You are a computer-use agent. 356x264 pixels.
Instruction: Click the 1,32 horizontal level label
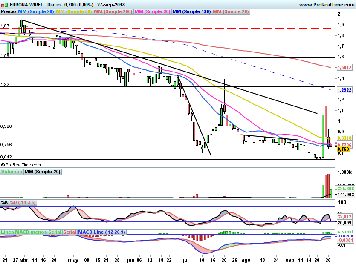pyautogui.click(x=5, y=84)
